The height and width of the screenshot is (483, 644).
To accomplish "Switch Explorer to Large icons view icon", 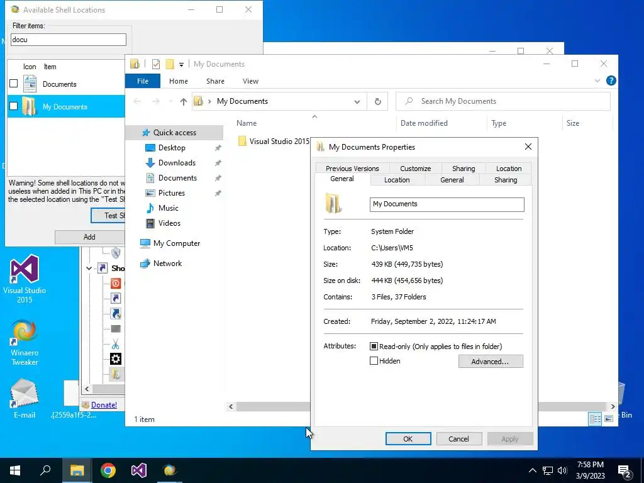I will [x=609, y=419].
